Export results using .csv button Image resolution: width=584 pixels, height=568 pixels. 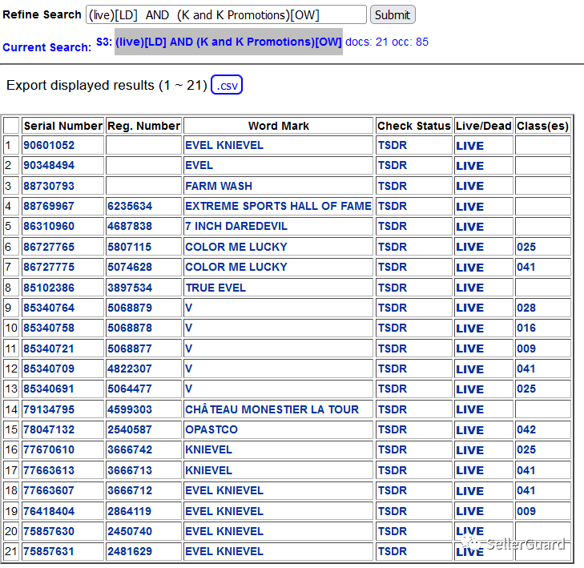pos(227,85)
